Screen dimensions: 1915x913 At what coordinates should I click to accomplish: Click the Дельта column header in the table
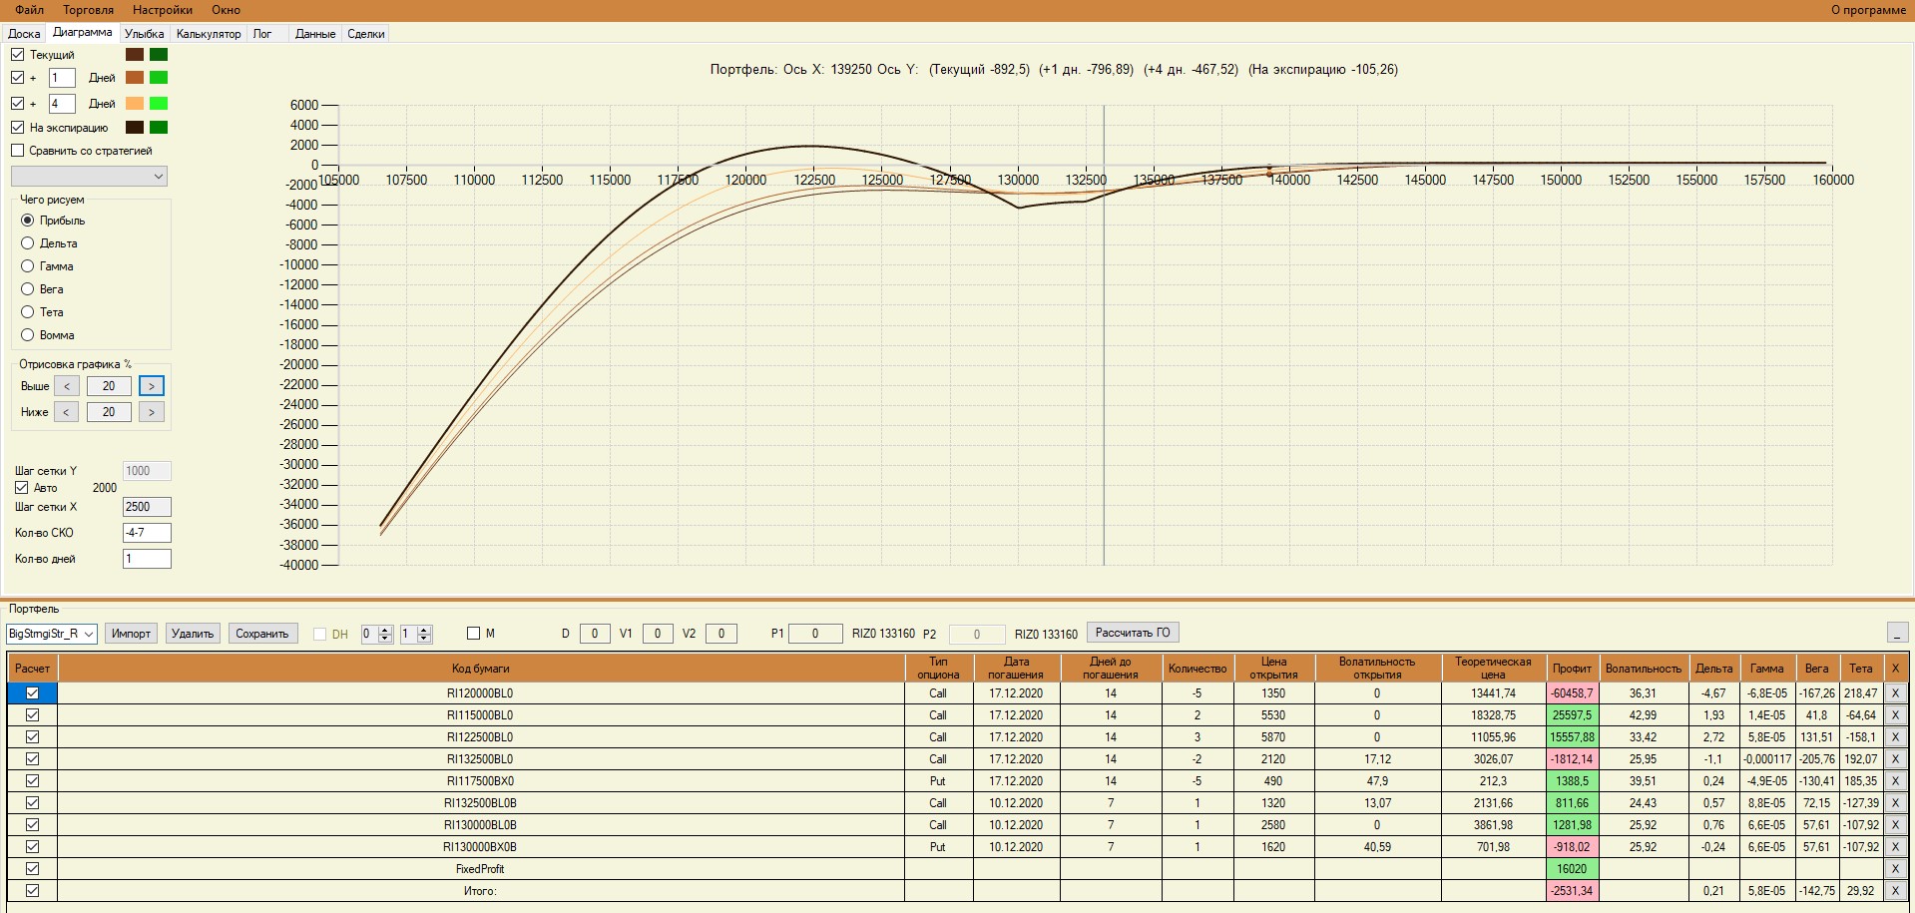(x=1713, y=669)
